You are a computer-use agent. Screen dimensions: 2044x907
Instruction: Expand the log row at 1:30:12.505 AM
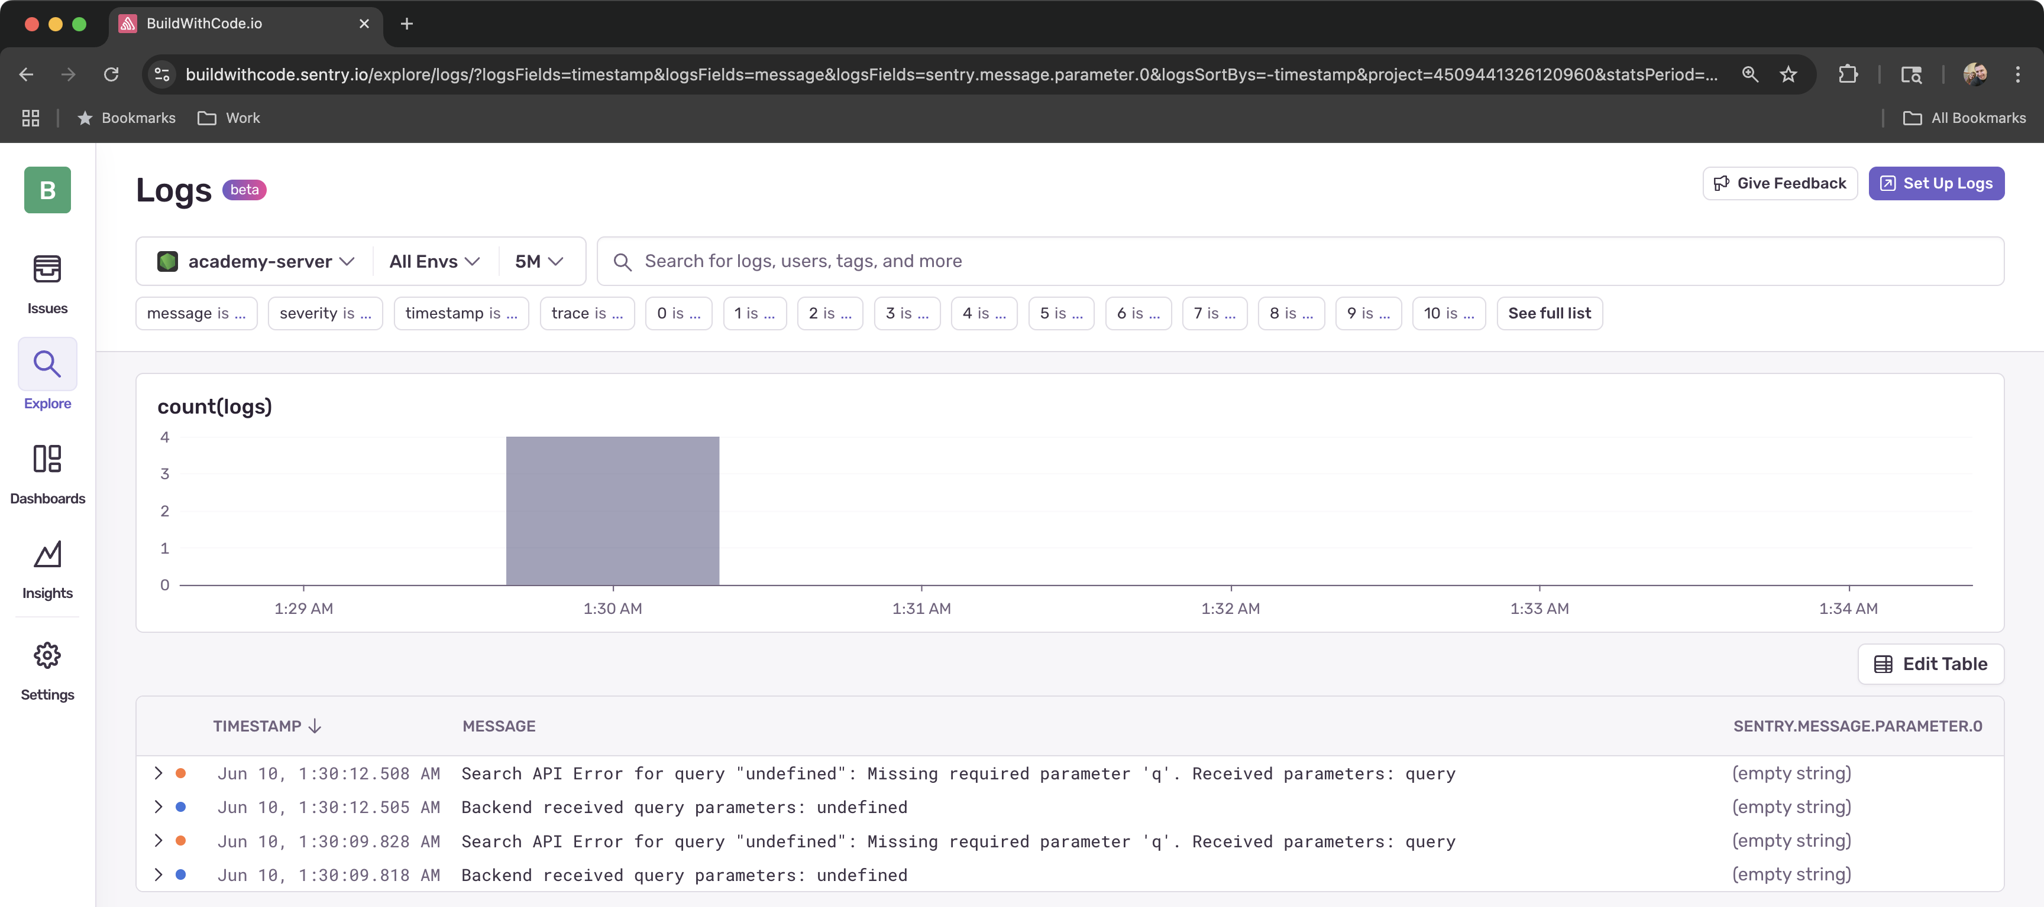click(158, 807)
